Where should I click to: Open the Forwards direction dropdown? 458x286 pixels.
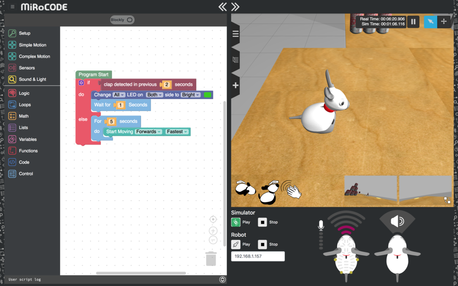coord(149,132)
